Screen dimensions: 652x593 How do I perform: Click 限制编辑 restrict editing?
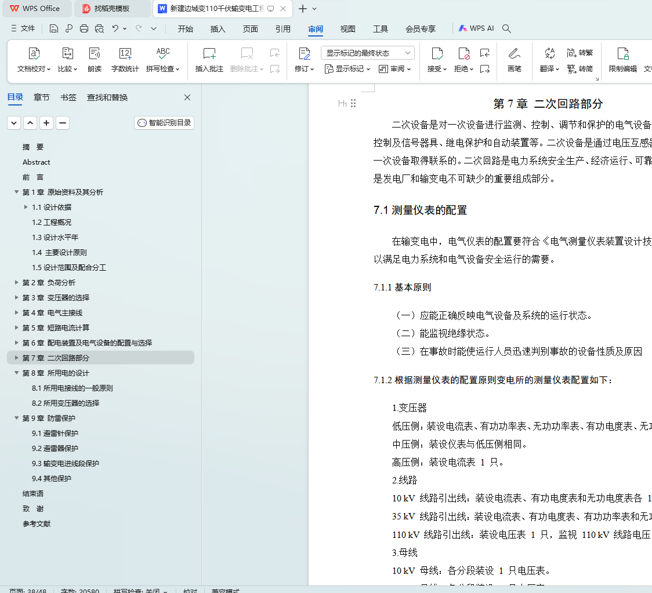coord(622,60)
